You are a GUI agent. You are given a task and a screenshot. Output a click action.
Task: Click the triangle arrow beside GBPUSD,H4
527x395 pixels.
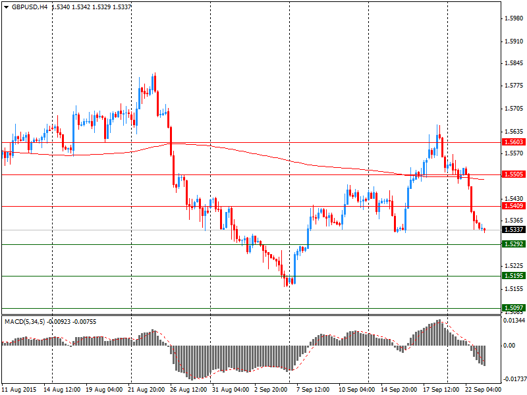[x=6, y=7]
